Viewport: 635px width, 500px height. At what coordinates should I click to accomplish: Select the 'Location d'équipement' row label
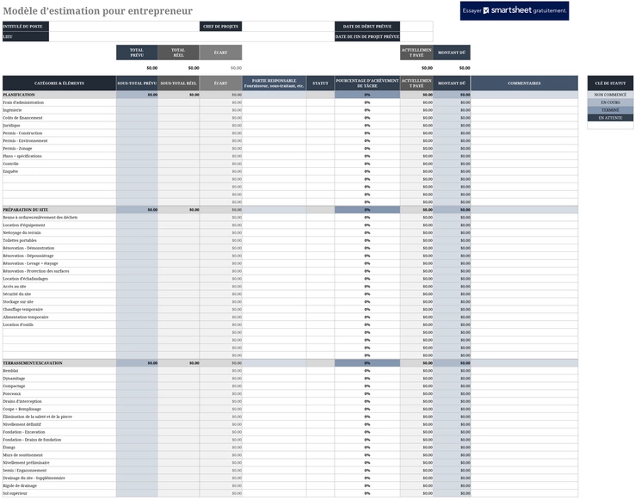24,225
